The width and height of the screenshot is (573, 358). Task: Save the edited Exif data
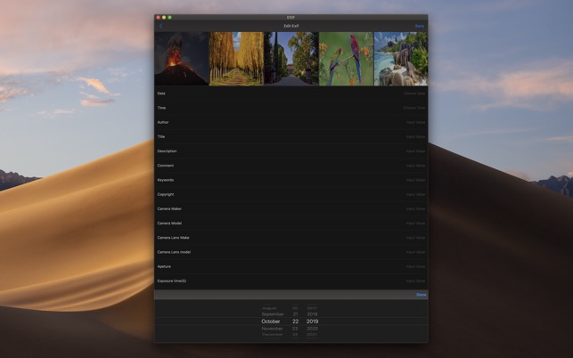pyautogui.click(x=420, y=26)
